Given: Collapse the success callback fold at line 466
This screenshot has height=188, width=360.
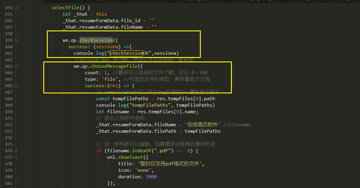Looking at the screenshot, I should point(15,85).
